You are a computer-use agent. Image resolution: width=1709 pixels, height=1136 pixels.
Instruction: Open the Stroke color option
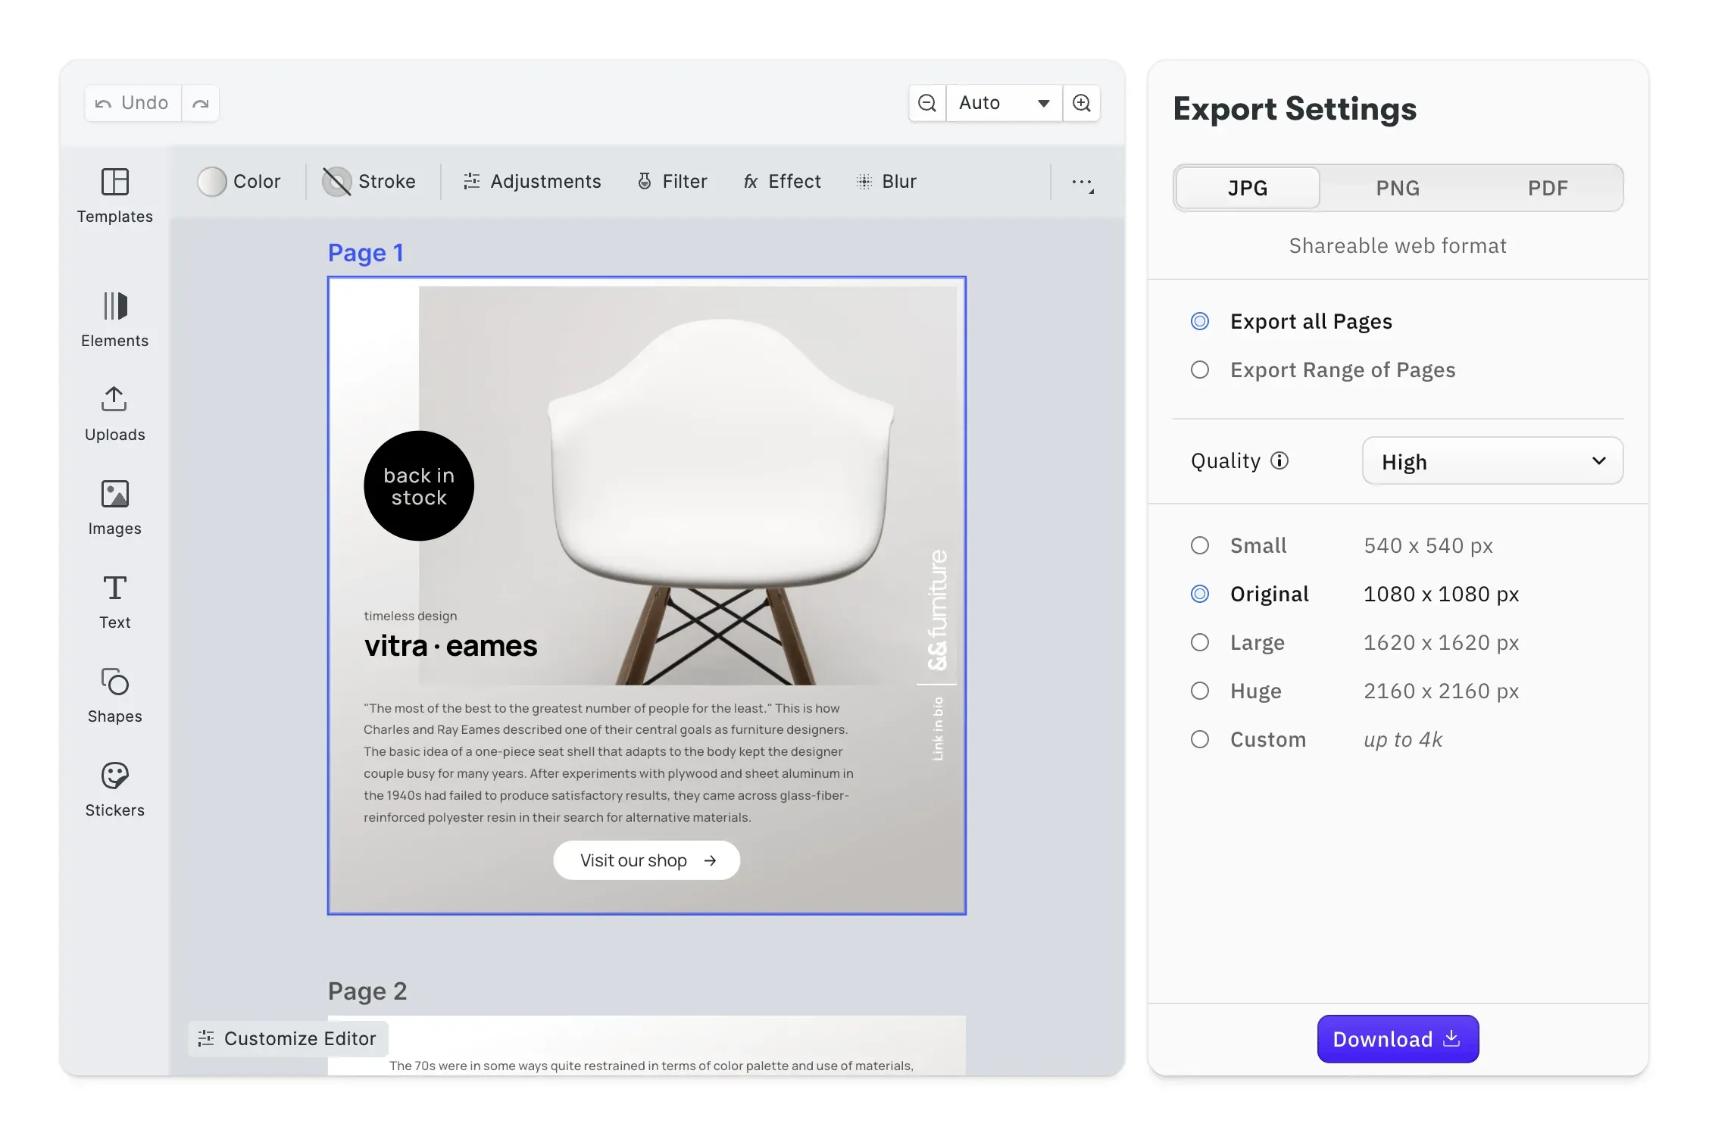click(x=369, y=182)
